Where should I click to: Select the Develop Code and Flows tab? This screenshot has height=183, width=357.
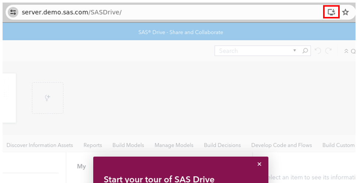click(281, 145)
